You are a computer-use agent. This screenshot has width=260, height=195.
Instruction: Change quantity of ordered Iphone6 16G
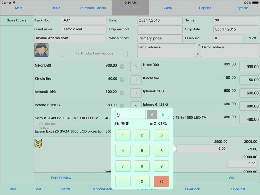tap(136, 93)
